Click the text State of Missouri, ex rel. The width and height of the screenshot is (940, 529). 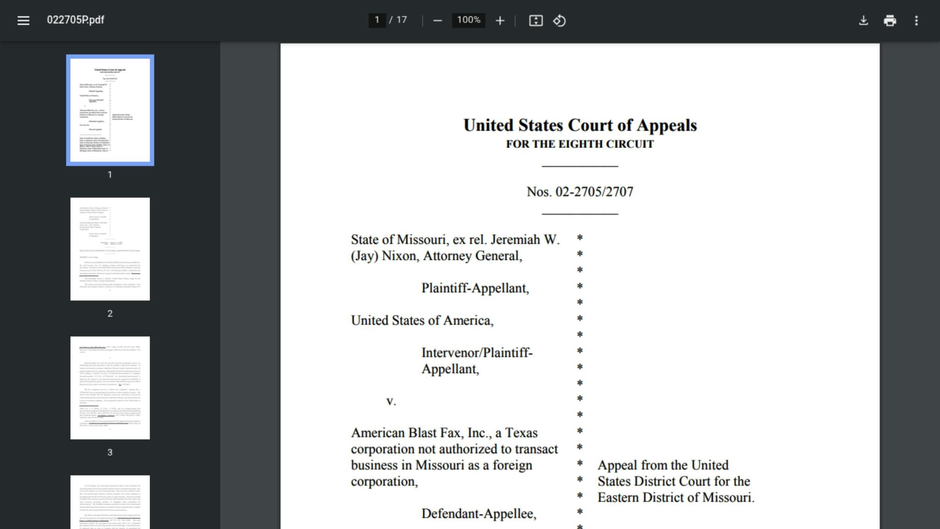419,240
